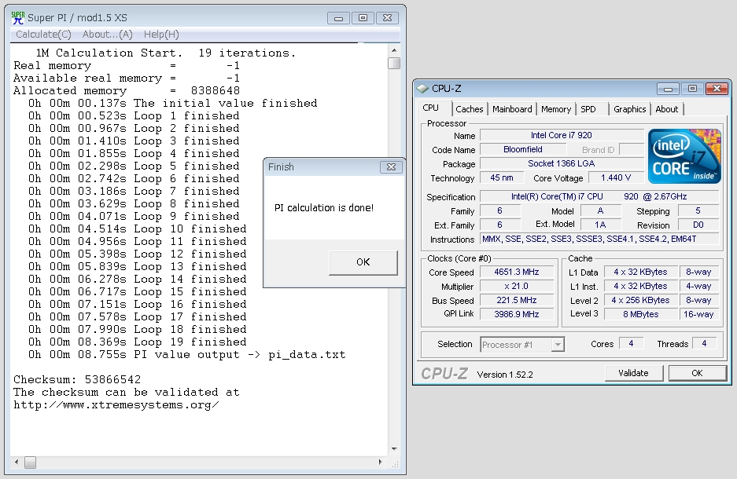This screenshot has height=479, width=737.
Task: Click the Validate button in CPU-Z
Action: coord(633,373)
